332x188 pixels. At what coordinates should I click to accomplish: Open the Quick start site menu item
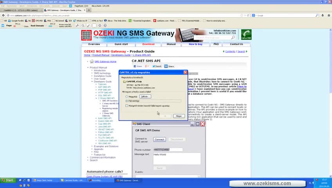click(121, 44)
